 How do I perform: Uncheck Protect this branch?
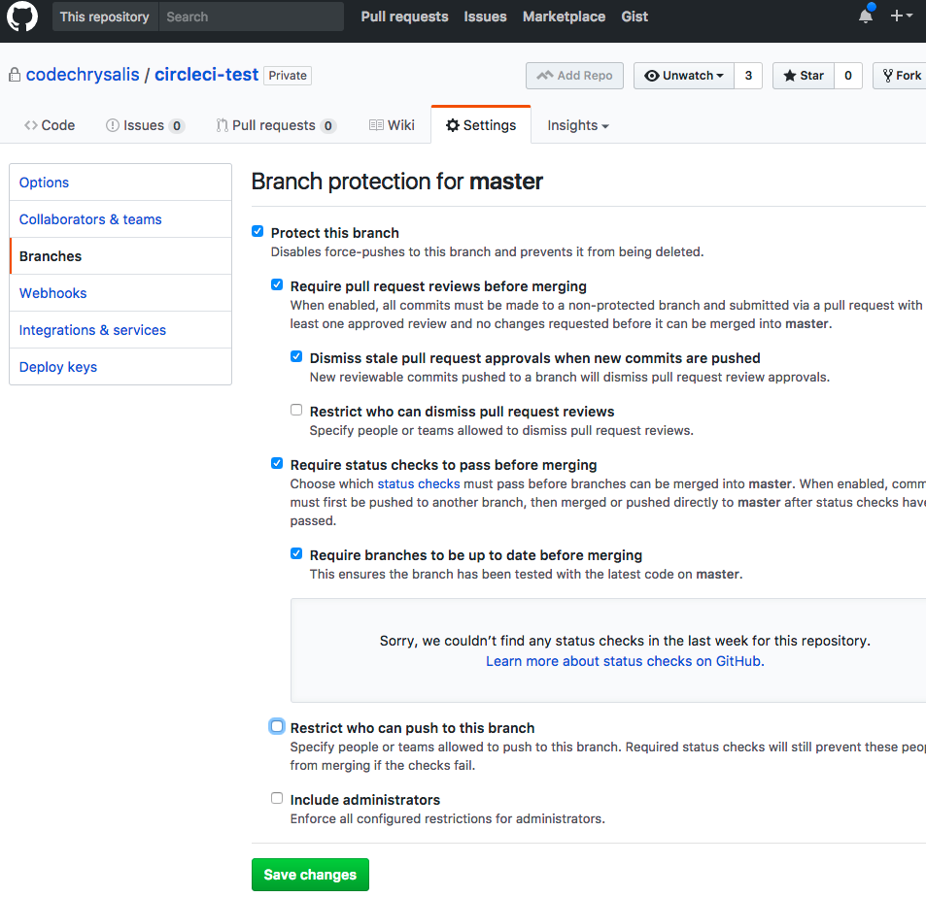257,231
